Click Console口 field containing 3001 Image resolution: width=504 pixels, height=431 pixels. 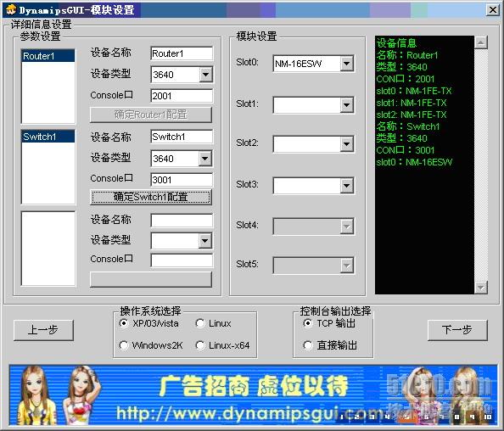[182, 180]
